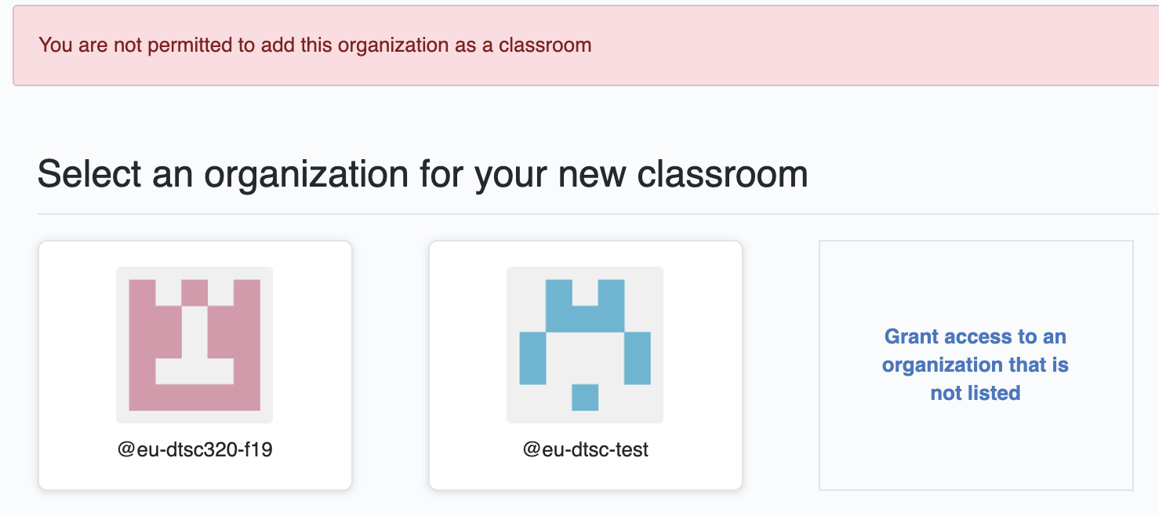This screenshot has height=516, width=1159.
Task: Click the @eu-dtsc-test organization identicon avatar
Action: pyautogui.click(x=585, y=343)
